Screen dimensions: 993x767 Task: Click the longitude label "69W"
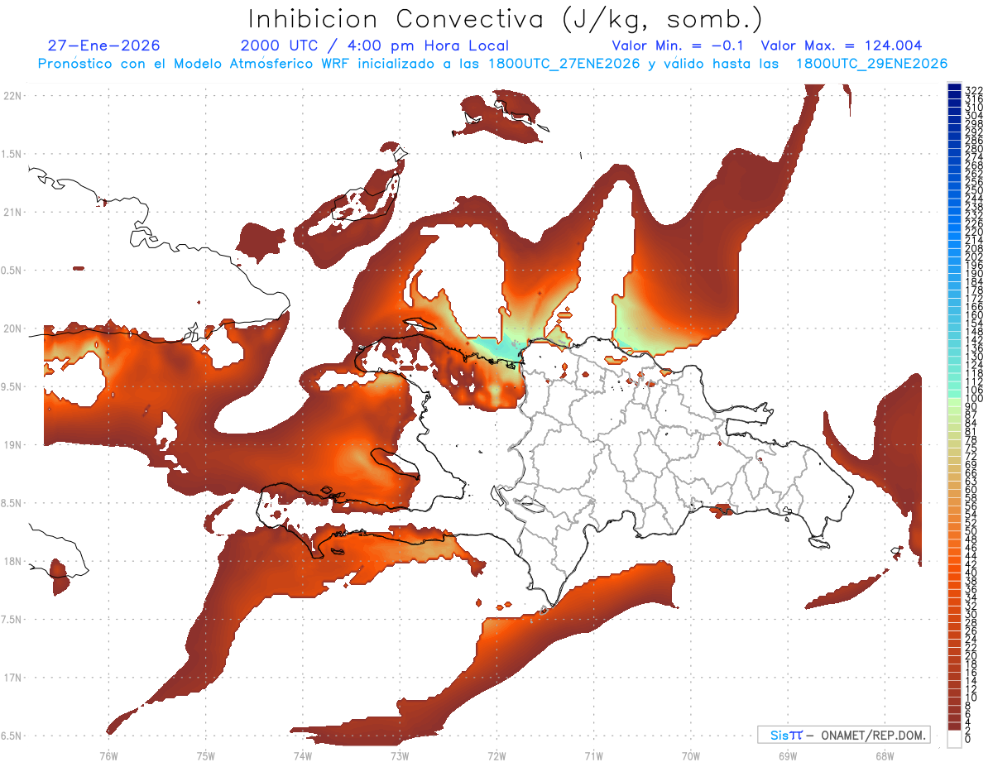click(x=788, y=755)
